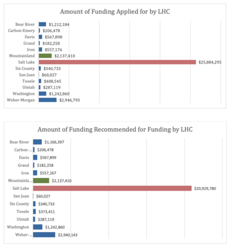Click the red Salt Lake bar in bottom chart

point(112,188)
